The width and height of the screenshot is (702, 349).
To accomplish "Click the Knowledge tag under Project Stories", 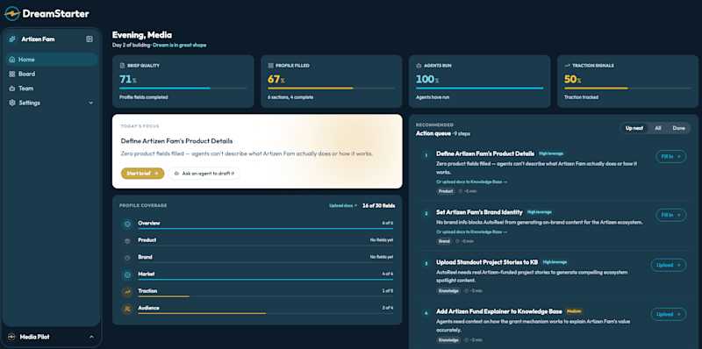I will click(x=448, y=291).
